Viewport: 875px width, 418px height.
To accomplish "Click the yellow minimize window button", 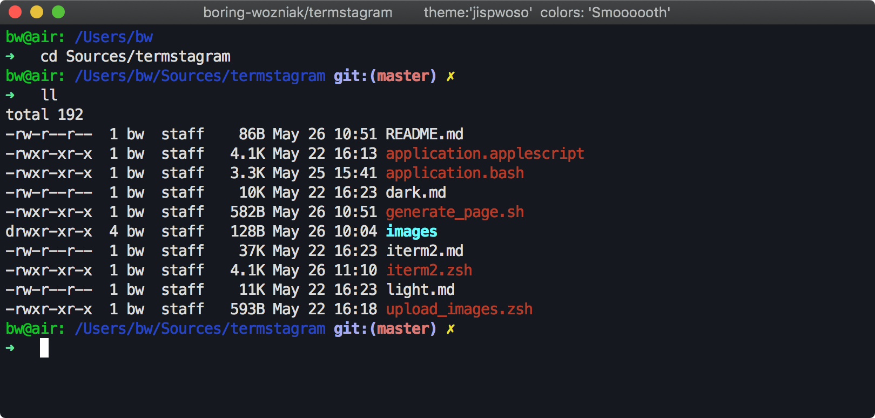I will pos(37,12).
